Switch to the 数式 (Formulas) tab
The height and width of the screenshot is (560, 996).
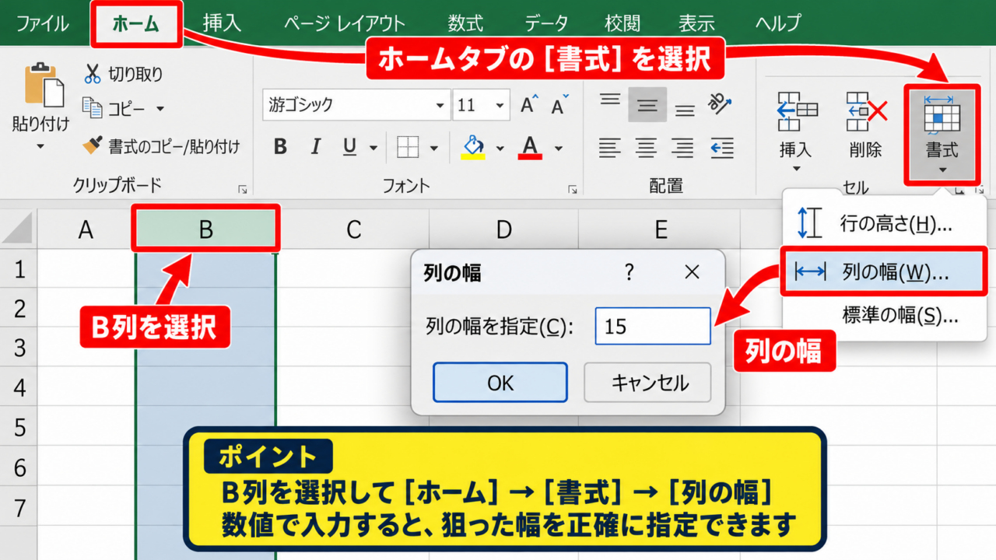click(465, 23)
